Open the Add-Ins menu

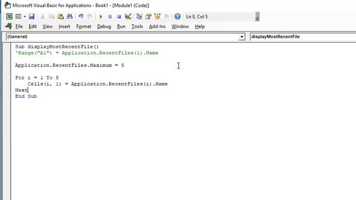(x=157, y=27)
